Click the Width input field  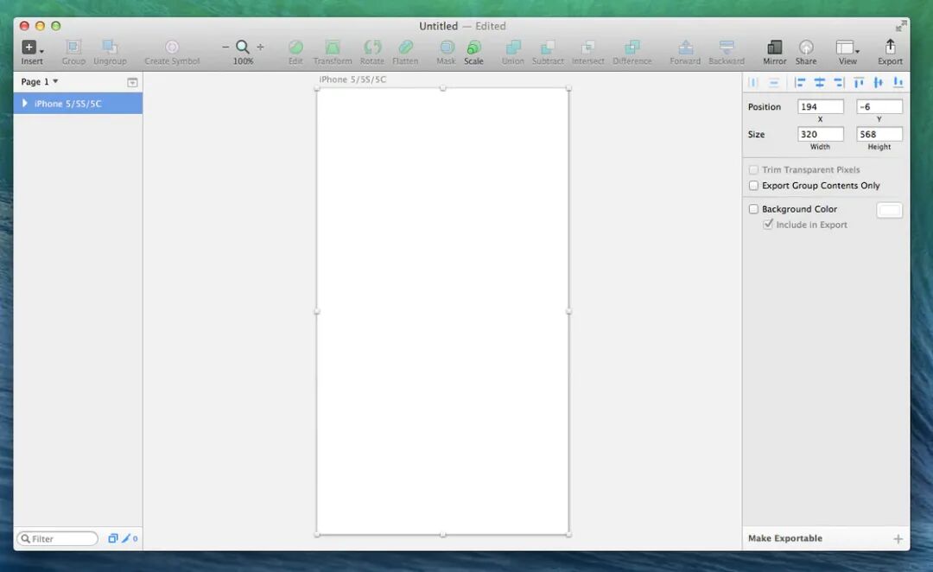821,135
